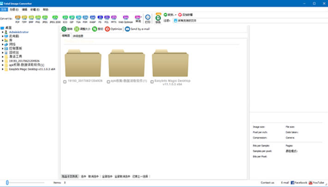Expand the Network (网络) tree node
This screenshot has width=328, height=187.
coord(2,44)
